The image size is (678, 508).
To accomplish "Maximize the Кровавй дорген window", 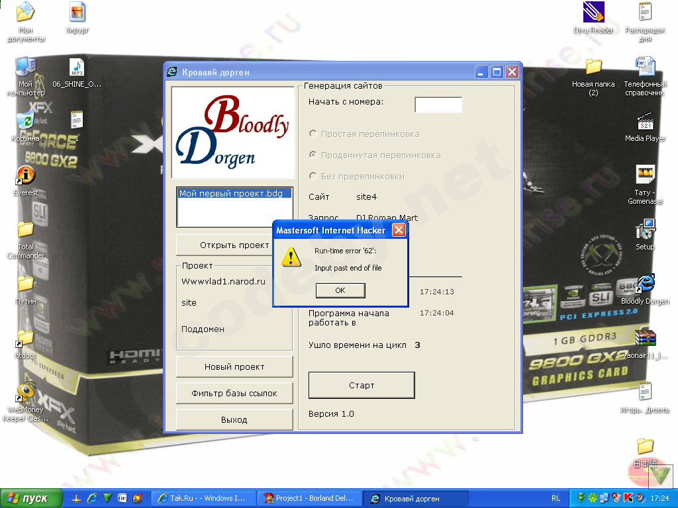I will [x=497, y=71].
